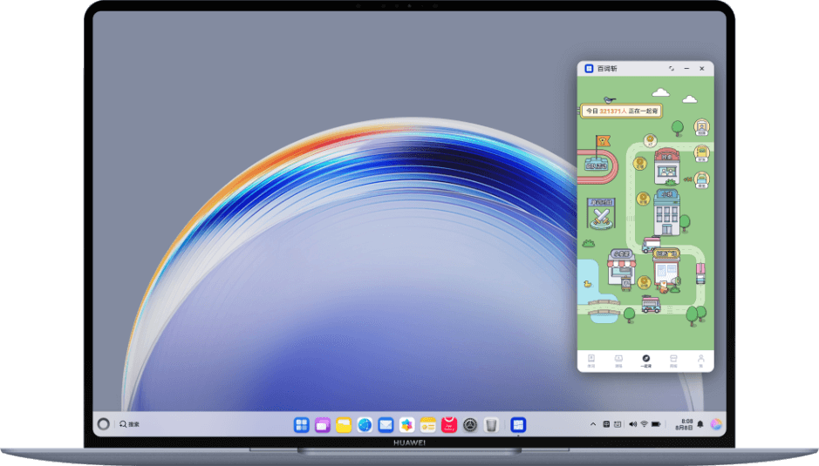This screenshot has height=466, width=819.
Task: Click the running 百词斩 app icon in dock
Action: (x=518, y=425)
